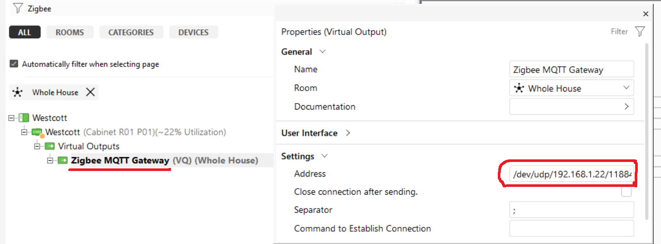661x244 pixels.
Task: Click the Westcott project document icon
Action: point(24,118)
